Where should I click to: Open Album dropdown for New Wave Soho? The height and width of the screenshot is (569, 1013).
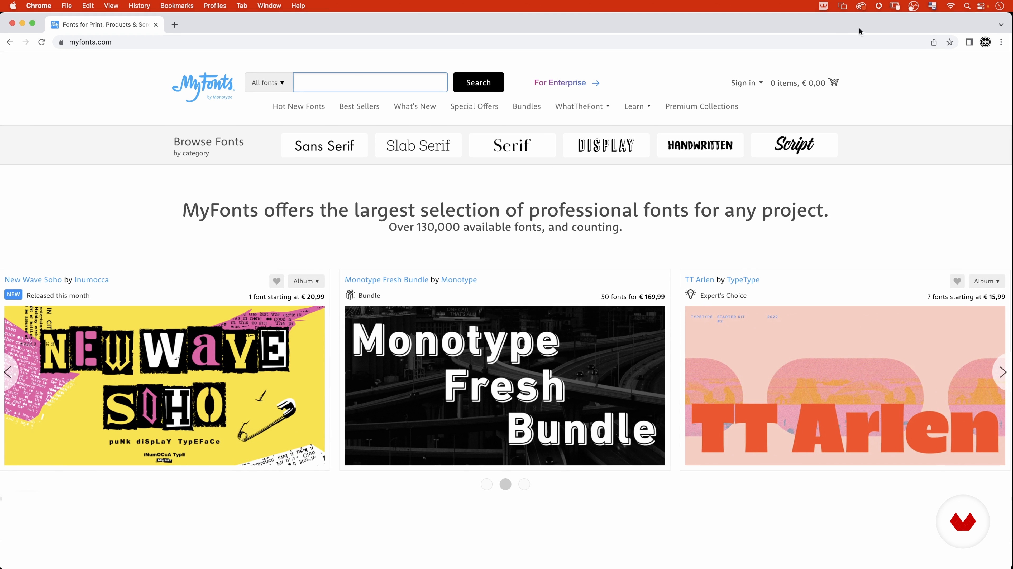coord(306,281)
